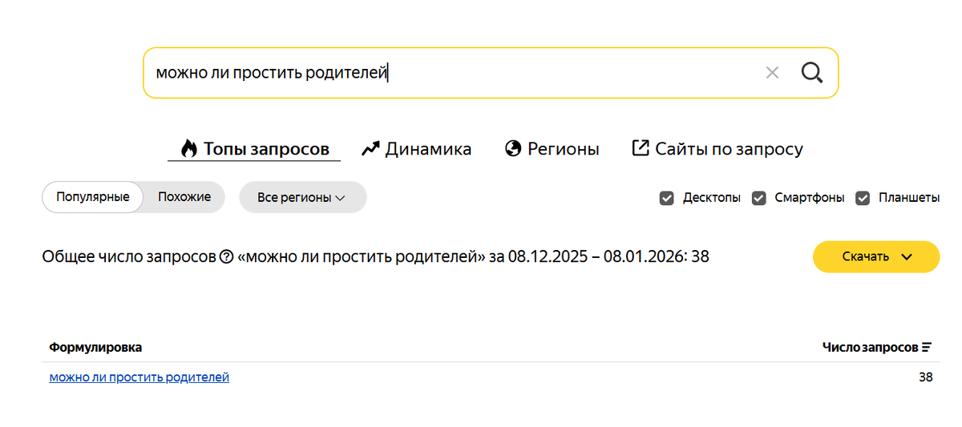Image resolution: width=962 pixels, height=427 pixels.
Task: Click the sort icon beside Число запросов
Action: pos(927,348)
